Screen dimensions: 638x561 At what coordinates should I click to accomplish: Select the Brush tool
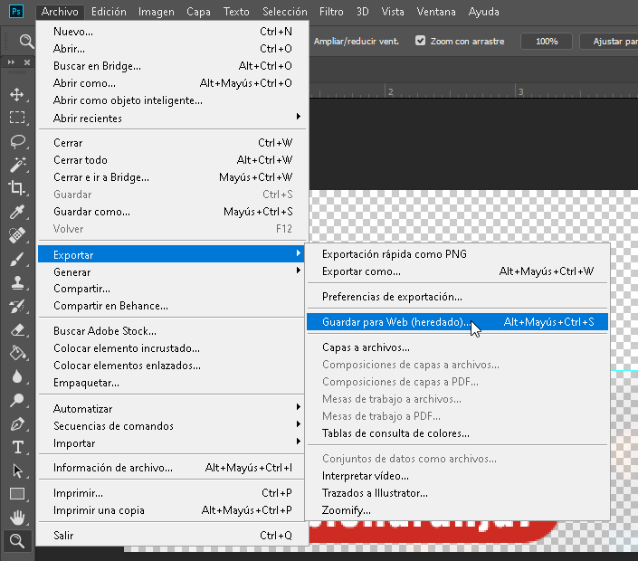(x=17, y=259)
